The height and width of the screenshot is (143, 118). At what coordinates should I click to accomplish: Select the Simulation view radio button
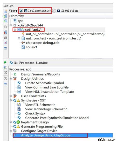coord(54,11)
